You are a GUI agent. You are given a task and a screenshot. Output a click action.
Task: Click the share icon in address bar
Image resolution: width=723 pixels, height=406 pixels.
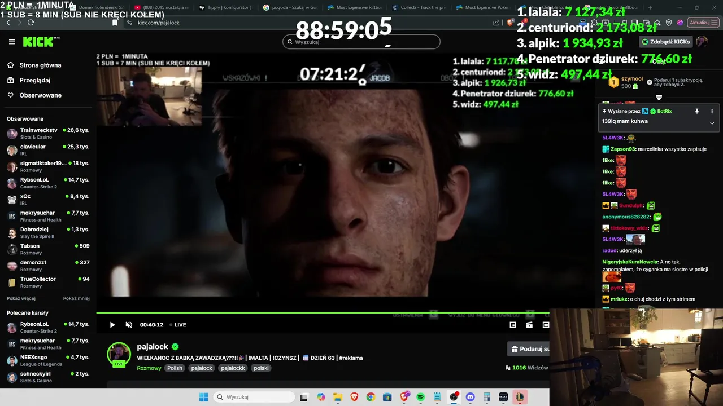click(x=496, y=23)
